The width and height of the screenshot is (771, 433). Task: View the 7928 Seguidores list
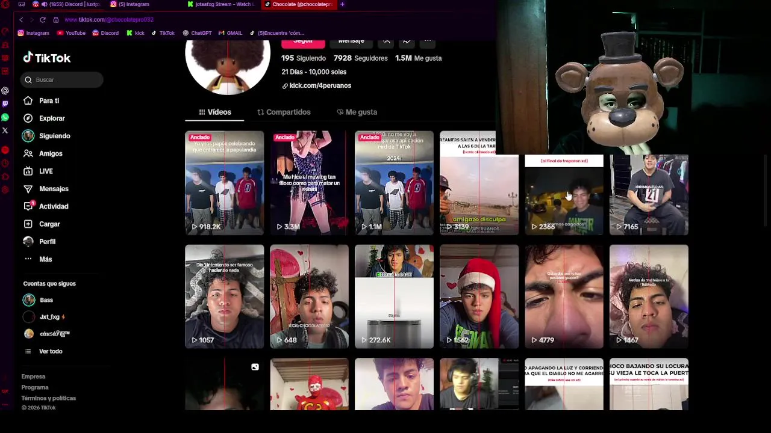point(361,58)
